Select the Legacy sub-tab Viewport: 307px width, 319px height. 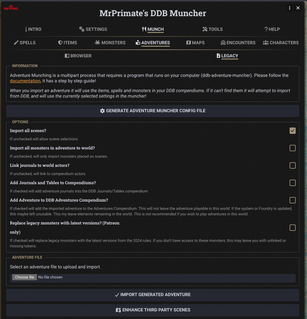point(227,56)
